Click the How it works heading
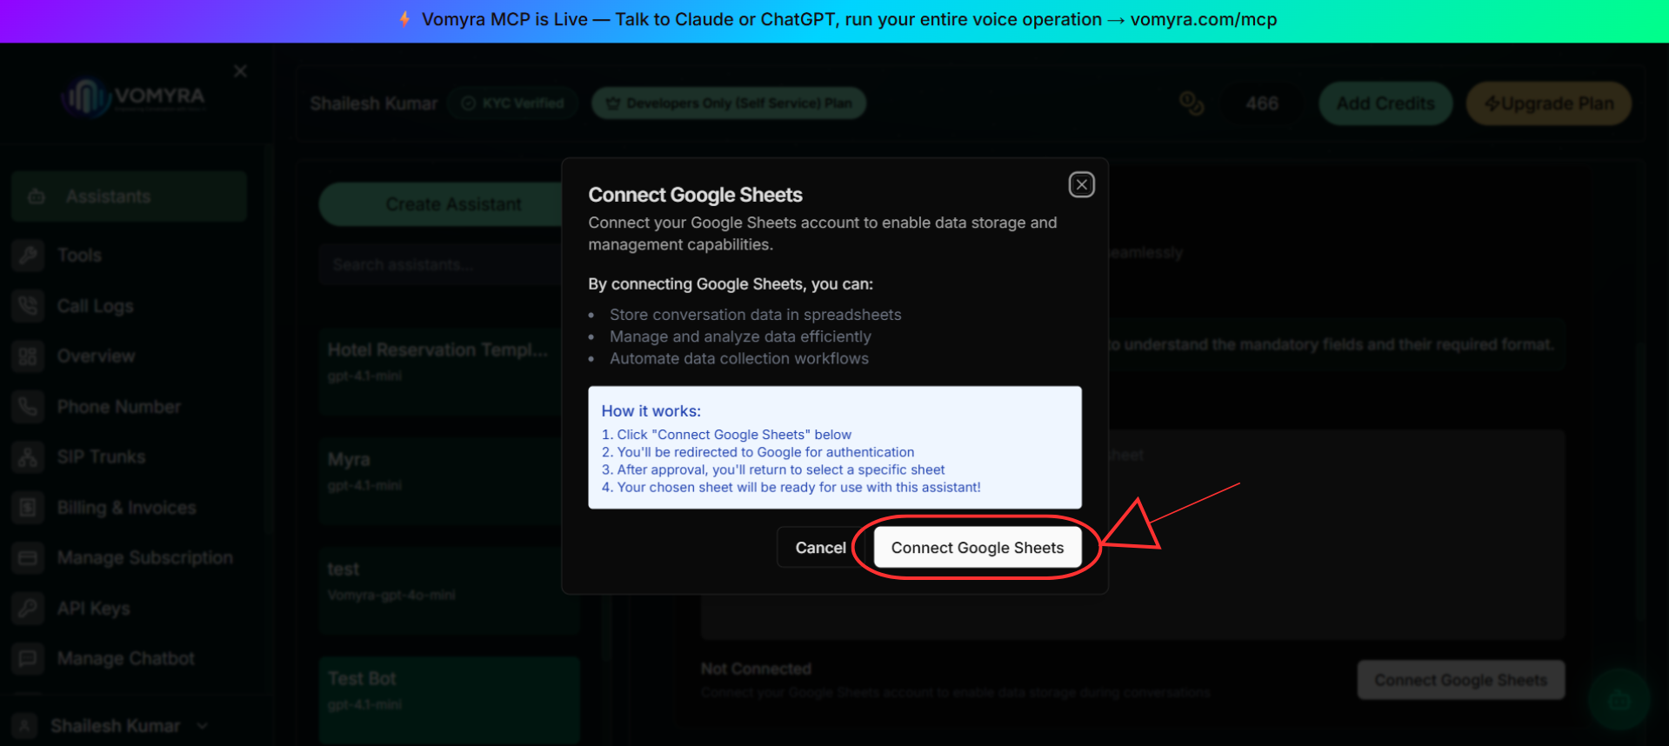Screen dimensions: 1669x746 (x=651, y=410)
